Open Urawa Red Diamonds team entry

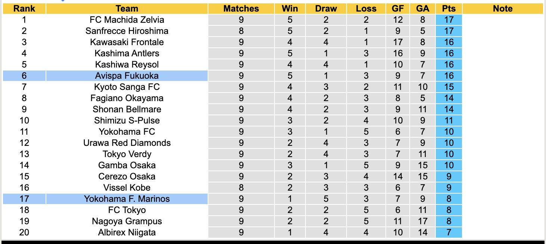(x=127, y=143)
